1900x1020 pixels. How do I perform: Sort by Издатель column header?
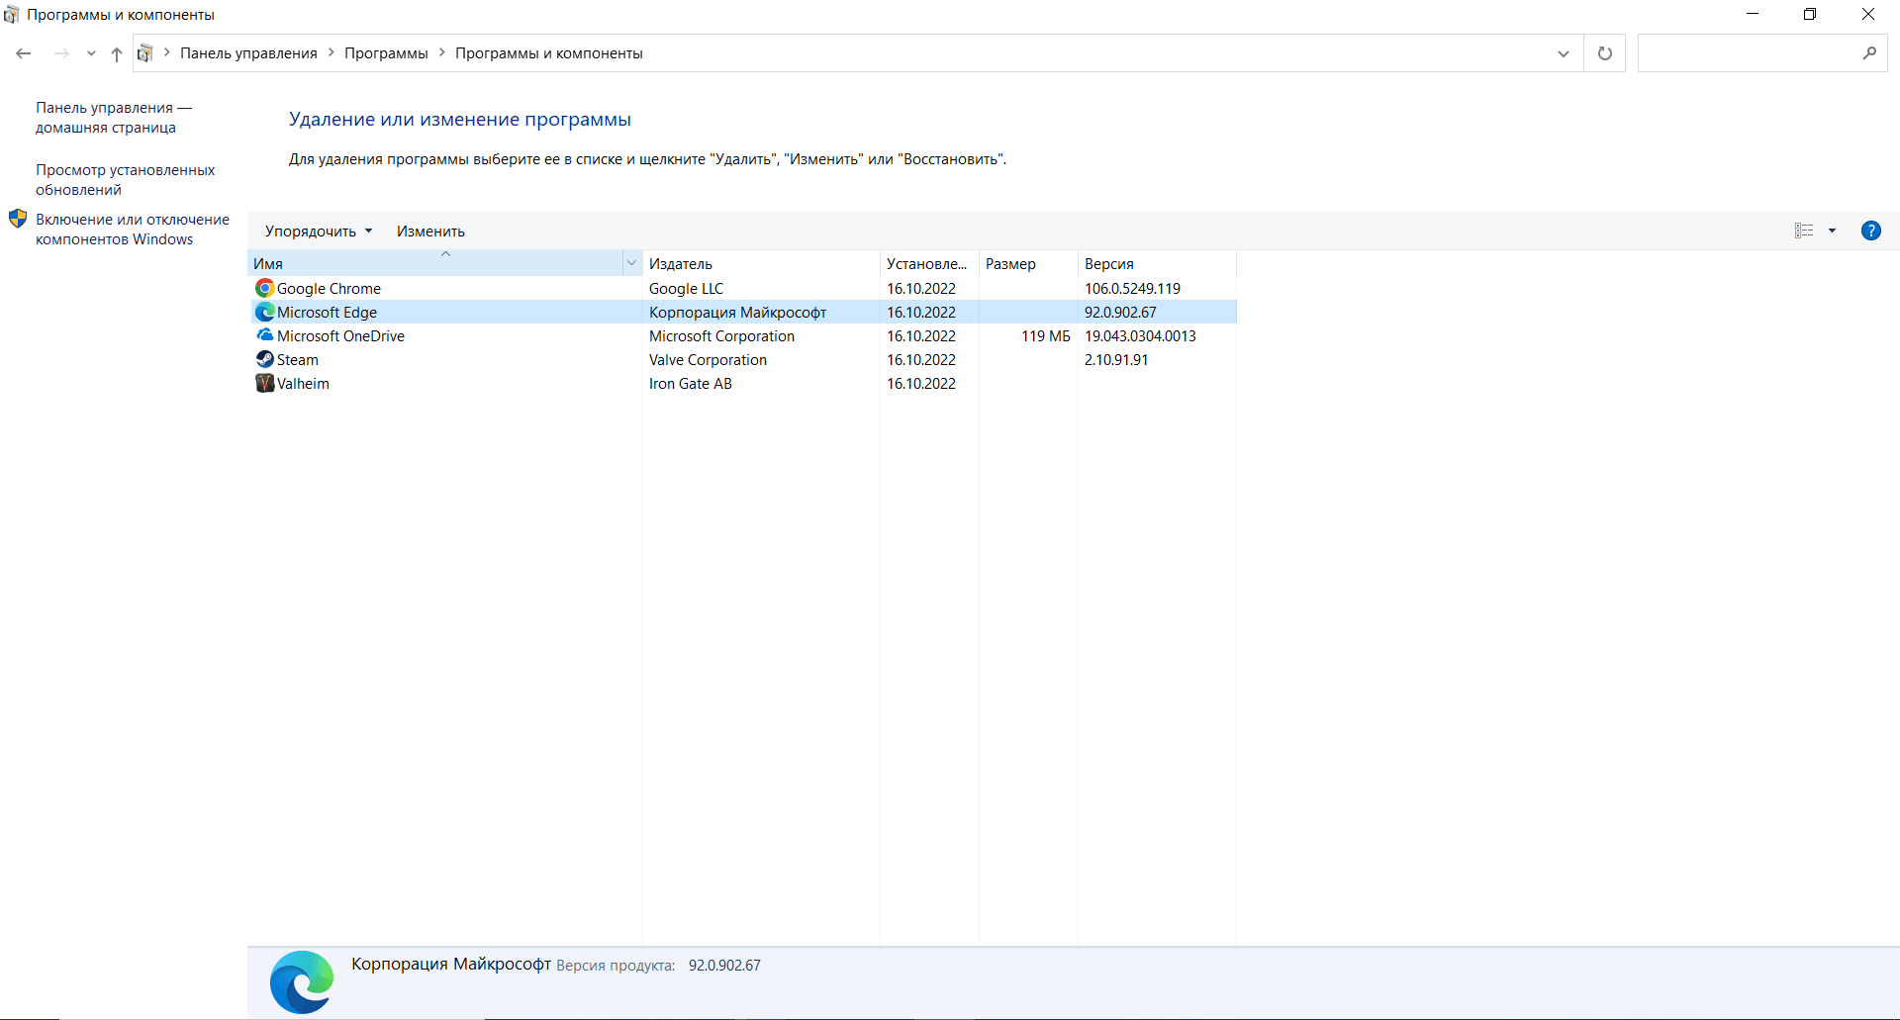[761, 263]
